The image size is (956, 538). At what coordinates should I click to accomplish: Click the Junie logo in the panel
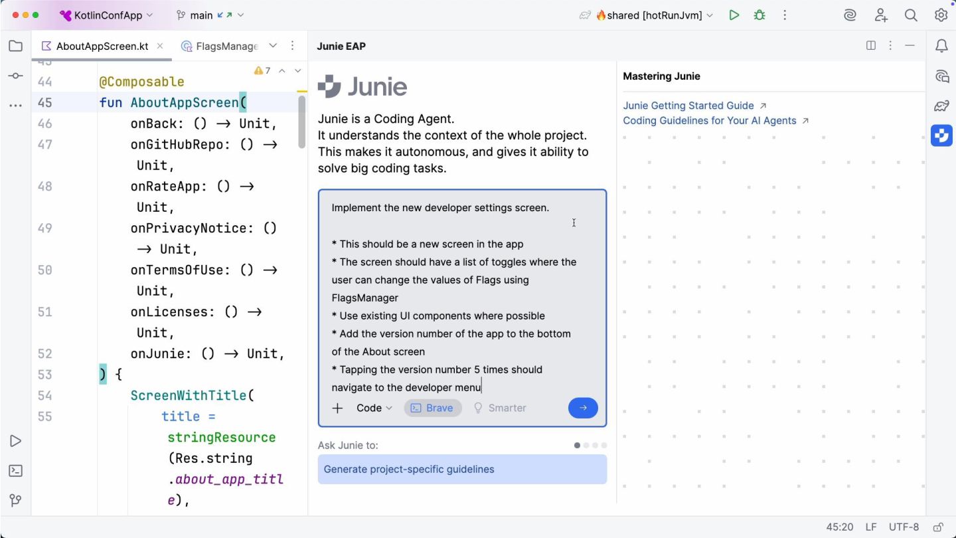[x=362, y=86]
